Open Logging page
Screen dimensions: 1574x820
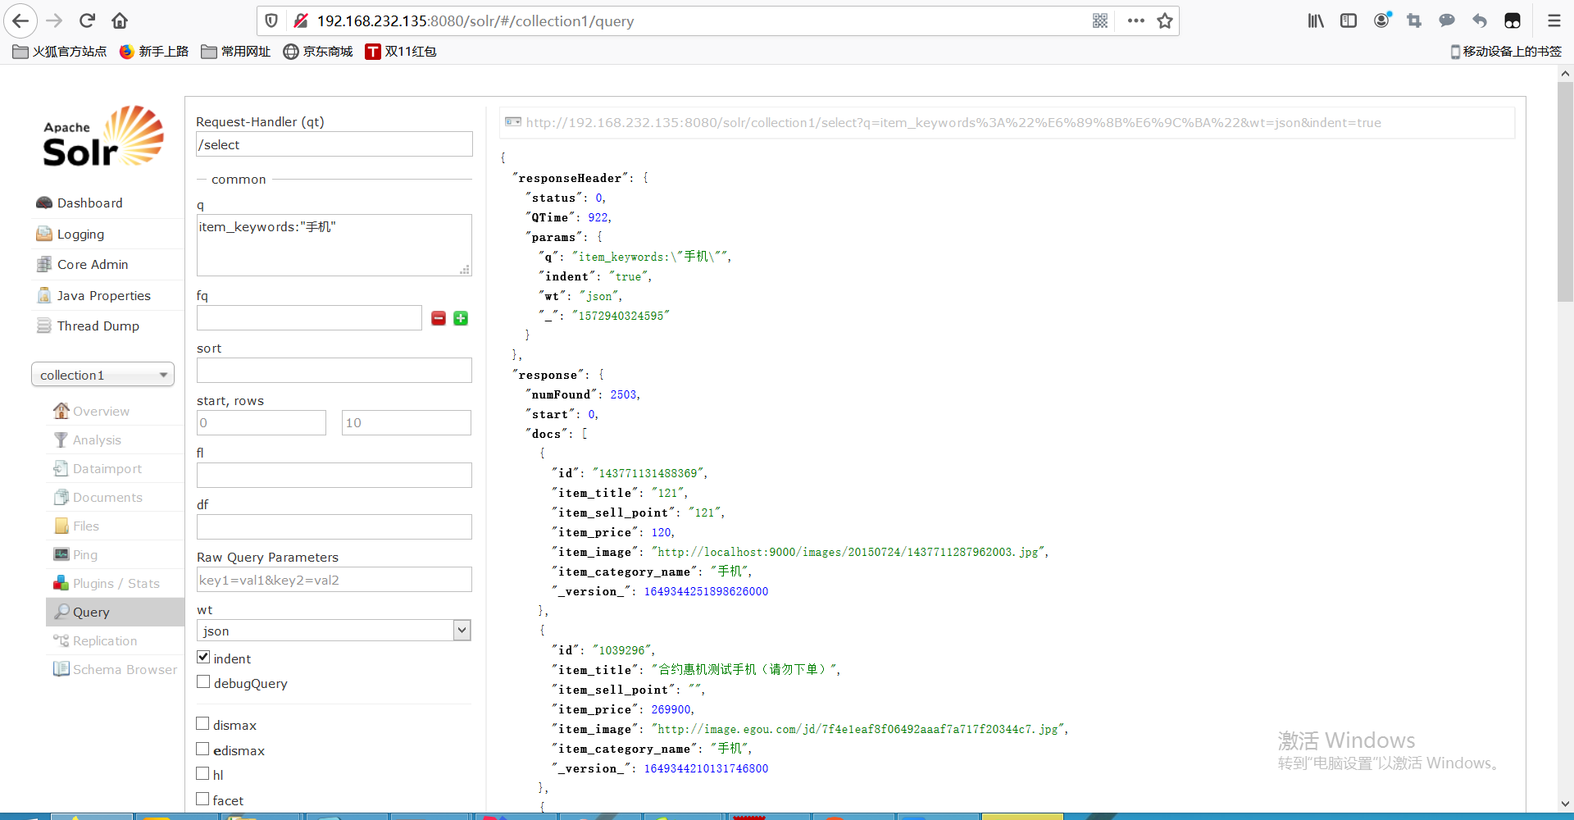[x=80, y=234]
